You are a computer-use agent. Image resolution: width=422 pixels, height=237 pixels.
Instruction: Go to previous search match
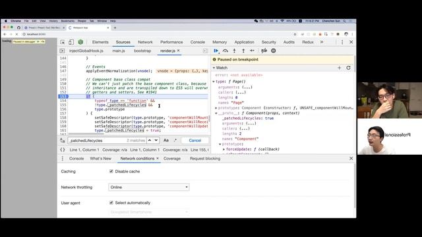(150, 140)
